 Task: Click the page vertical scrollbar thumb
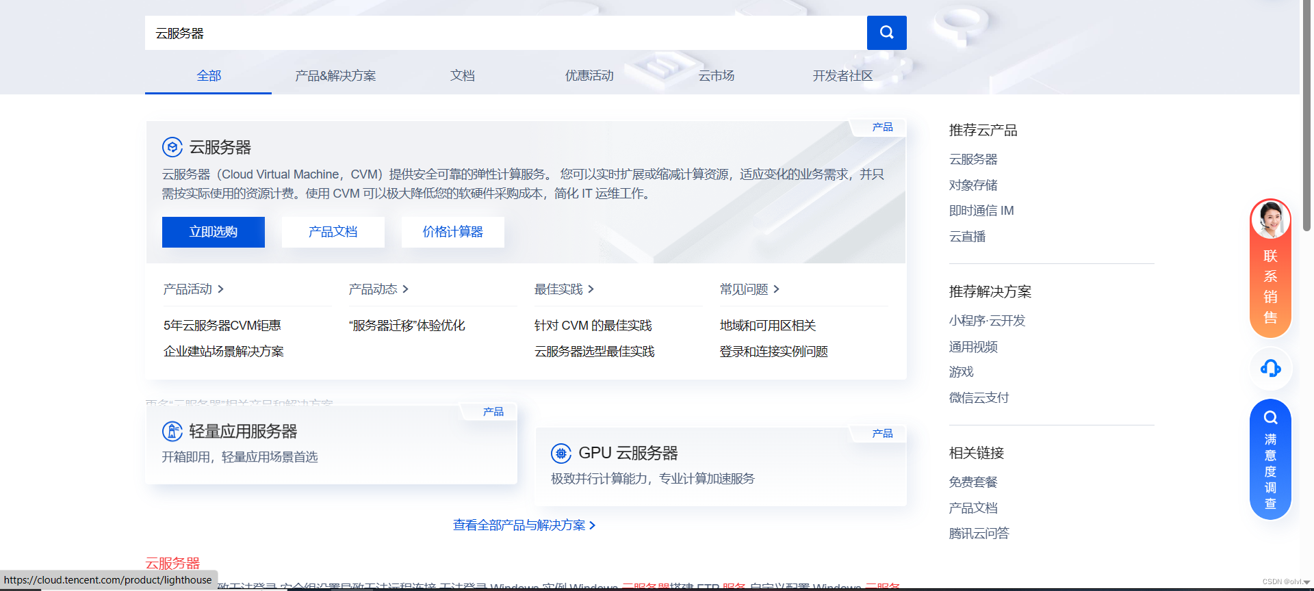point(1306,116)
